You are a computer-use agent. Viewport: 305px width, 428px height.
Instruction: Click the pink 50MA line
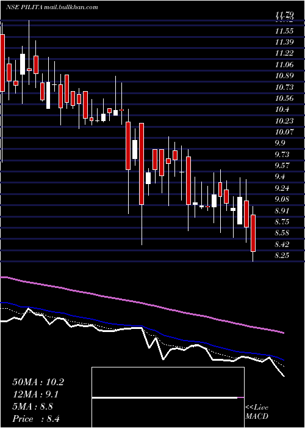tap(142, 303)
